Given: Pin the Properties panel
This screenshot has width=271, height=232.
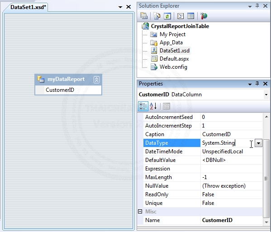Looking at the screenshot, I should [257, 84].
